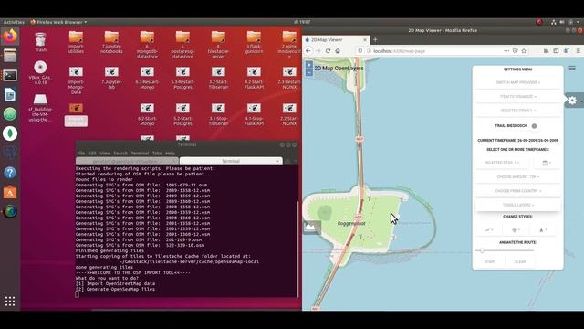The width and height of the screenshot is (584, 329).
Task: Launch the Import-Mongo-Data script
Action: [76, 80]
